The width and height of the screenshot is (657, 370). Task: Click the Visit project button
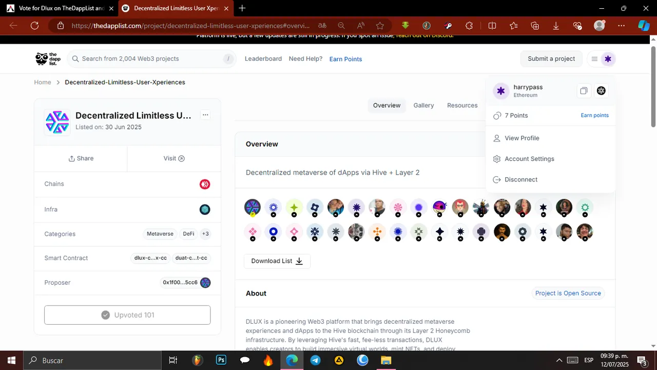174,158
